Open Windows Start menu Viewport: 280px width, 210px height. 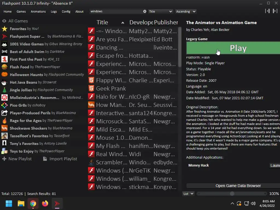[x=9, y=203]
